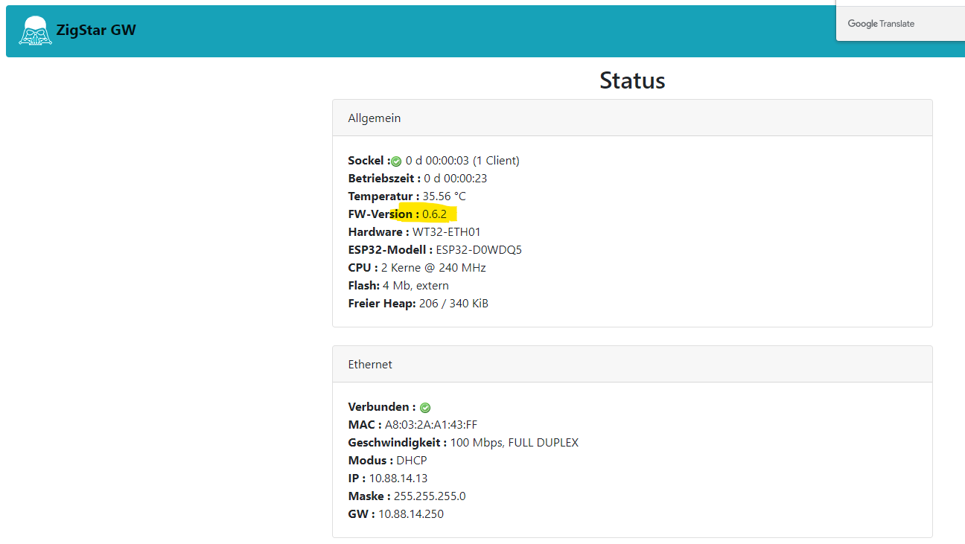Click the 'Sockel :' label
Screen dimensions: 965x544
coord(369,161)
